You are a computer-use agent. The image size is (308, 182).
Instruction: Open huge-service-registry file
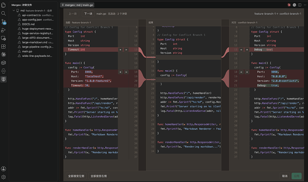coord(36,33)
